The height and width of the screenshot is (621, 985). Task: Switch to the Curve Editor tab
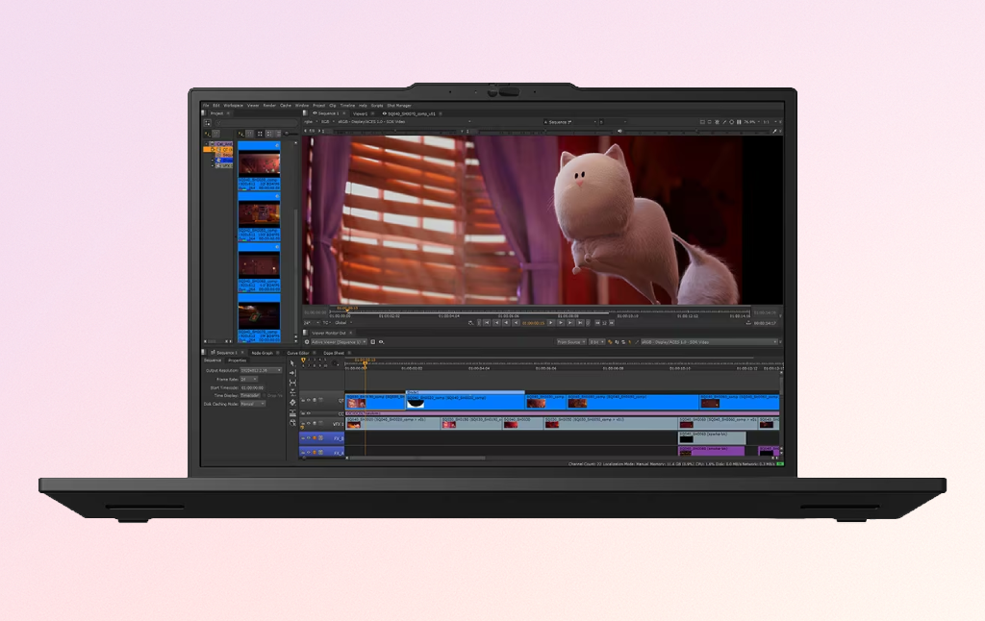pyautogui.click(x=297, y=353)
